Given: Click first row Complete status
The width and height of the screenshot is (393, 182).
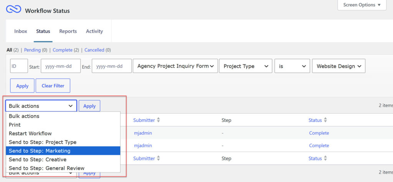Looking at the screenshot, I should pos(319,133).
